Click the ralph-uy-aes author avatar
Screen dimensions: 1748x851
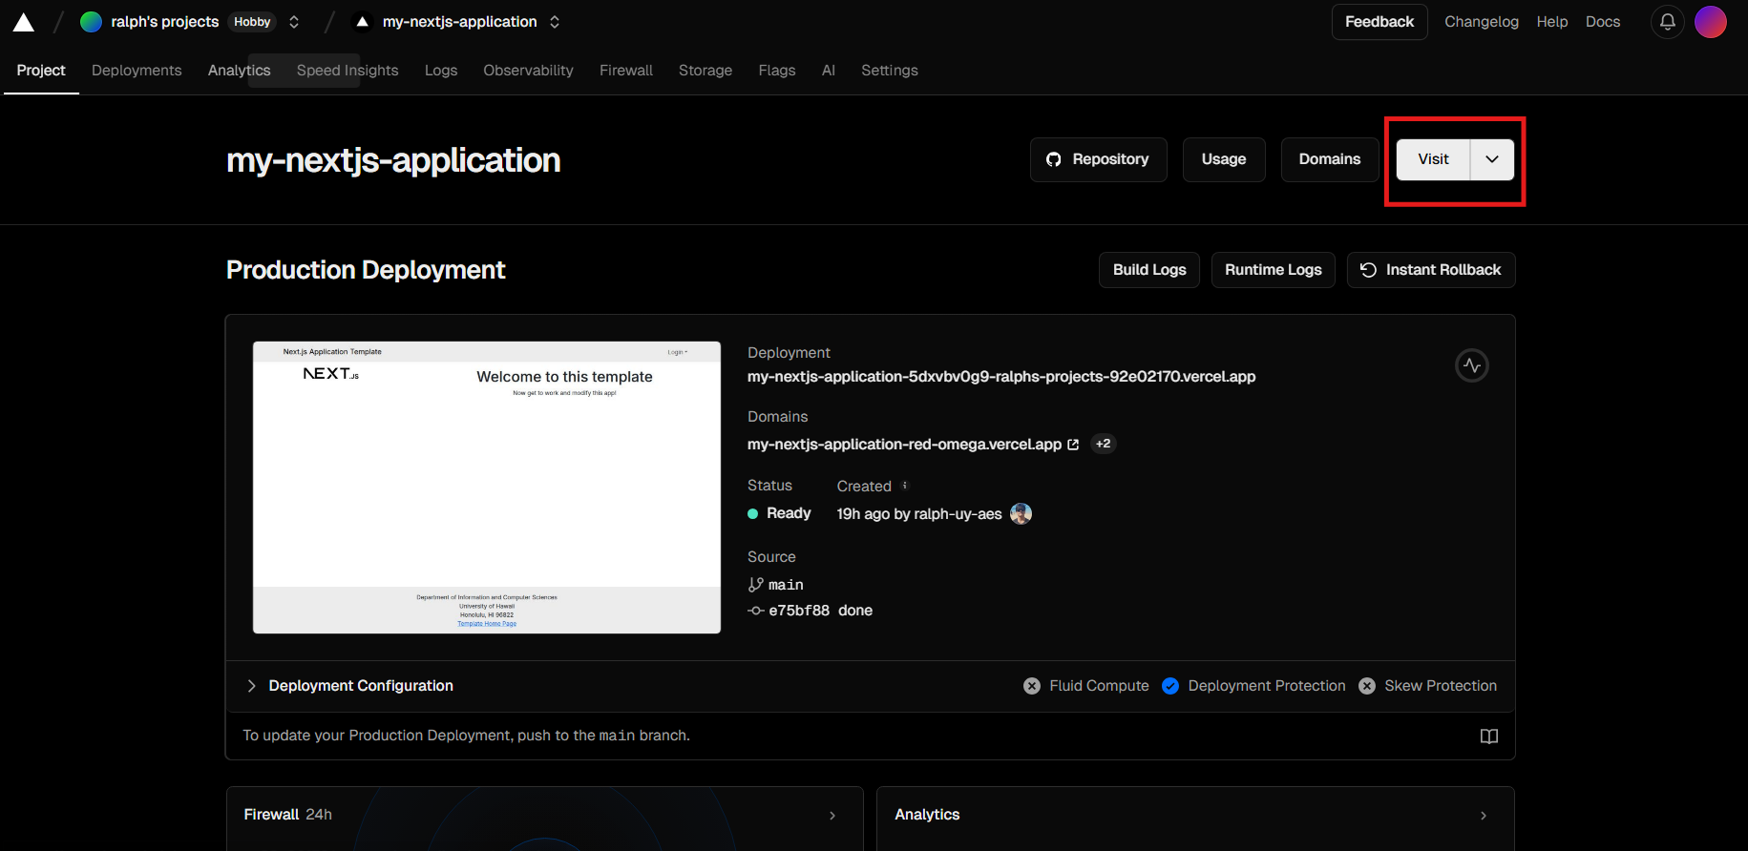coord(1021,513)
